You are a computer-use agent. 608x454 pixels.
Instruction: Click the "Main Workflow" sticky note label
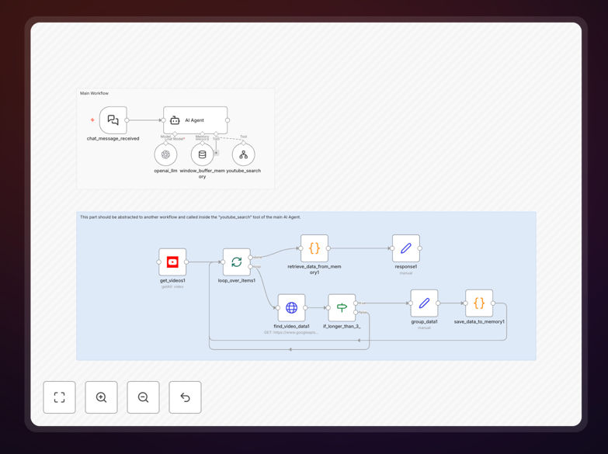94,93
